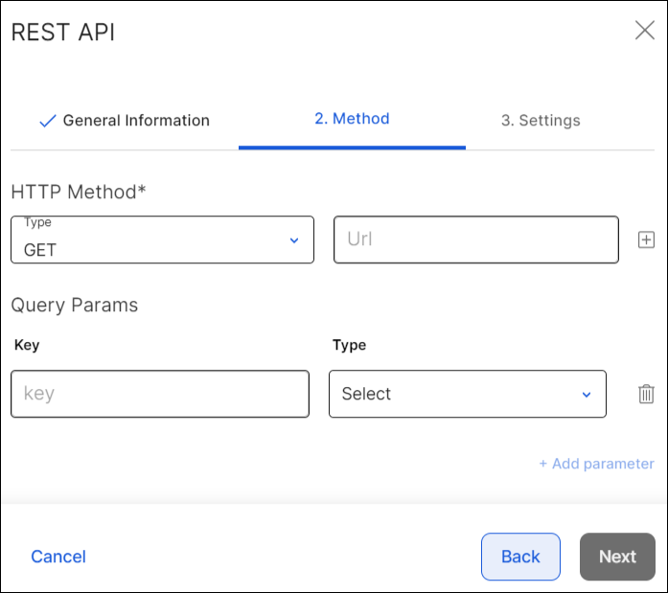The image size is (668, 593).
Task: Close the REST API dialog
Action: coord(645,31)
